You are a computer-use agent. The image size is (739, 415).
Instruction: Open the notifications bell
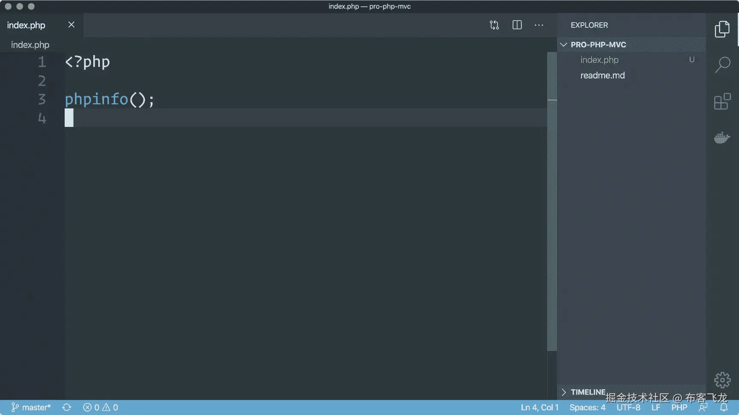tap(724, 407)
